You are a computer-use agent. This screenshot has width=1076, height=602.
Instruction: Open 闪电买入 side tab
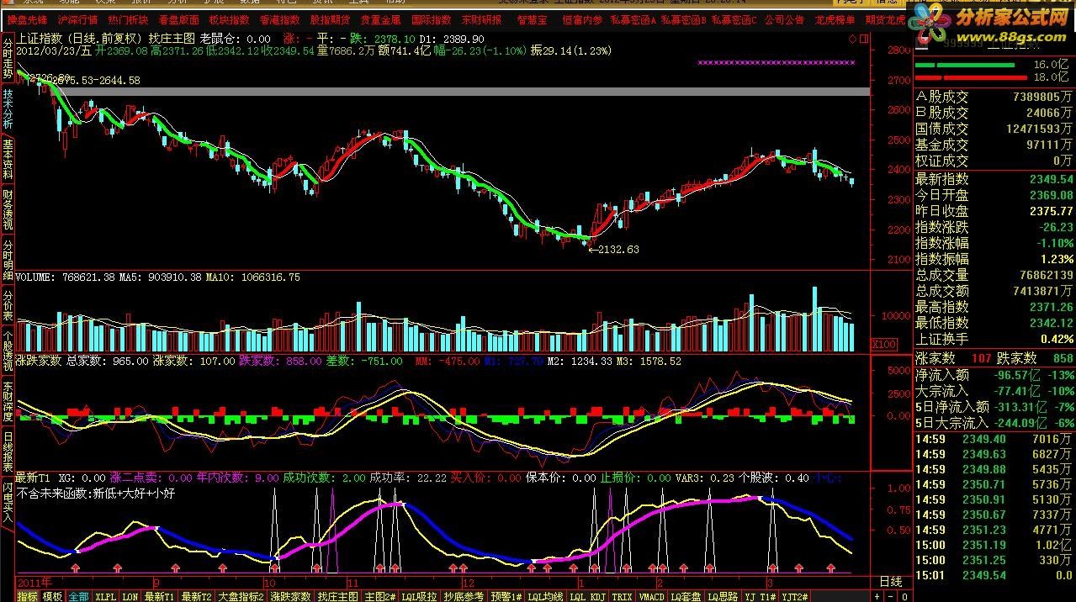click(8, 504)
